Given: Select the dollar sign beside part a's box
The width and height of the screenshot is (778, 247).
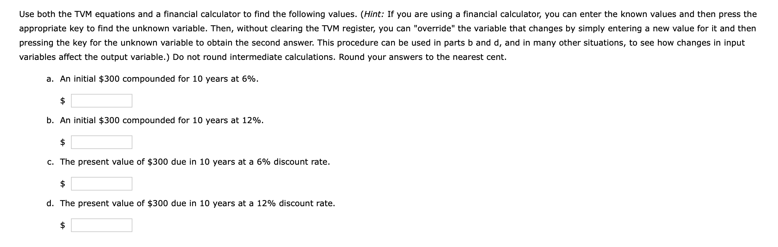Looking at the screenshot, I should pos(62,100).
